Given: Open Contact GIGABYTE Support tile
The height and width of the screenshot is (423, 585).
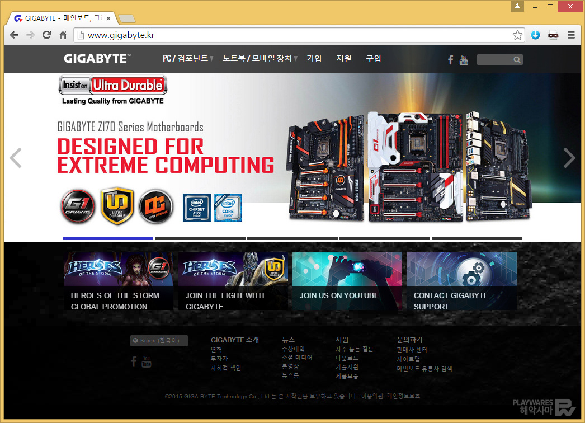Looking at the screenshot, I should click(461, 281).
